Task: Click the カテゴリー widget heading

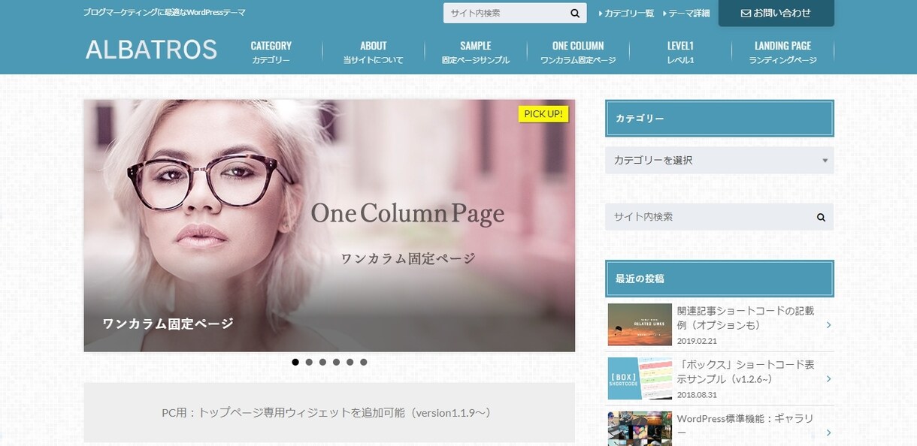Action: [x=719, y=119]
